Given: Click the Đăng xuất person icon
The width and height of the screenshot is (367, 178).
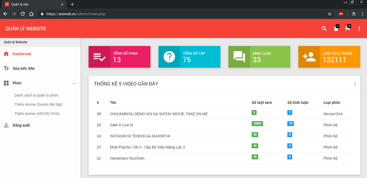Looking at the screenshot, I should pos(6,125).
